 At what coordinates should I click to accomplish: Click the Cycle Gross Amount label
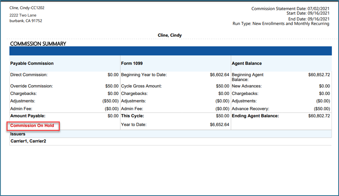tap(141, 86)
